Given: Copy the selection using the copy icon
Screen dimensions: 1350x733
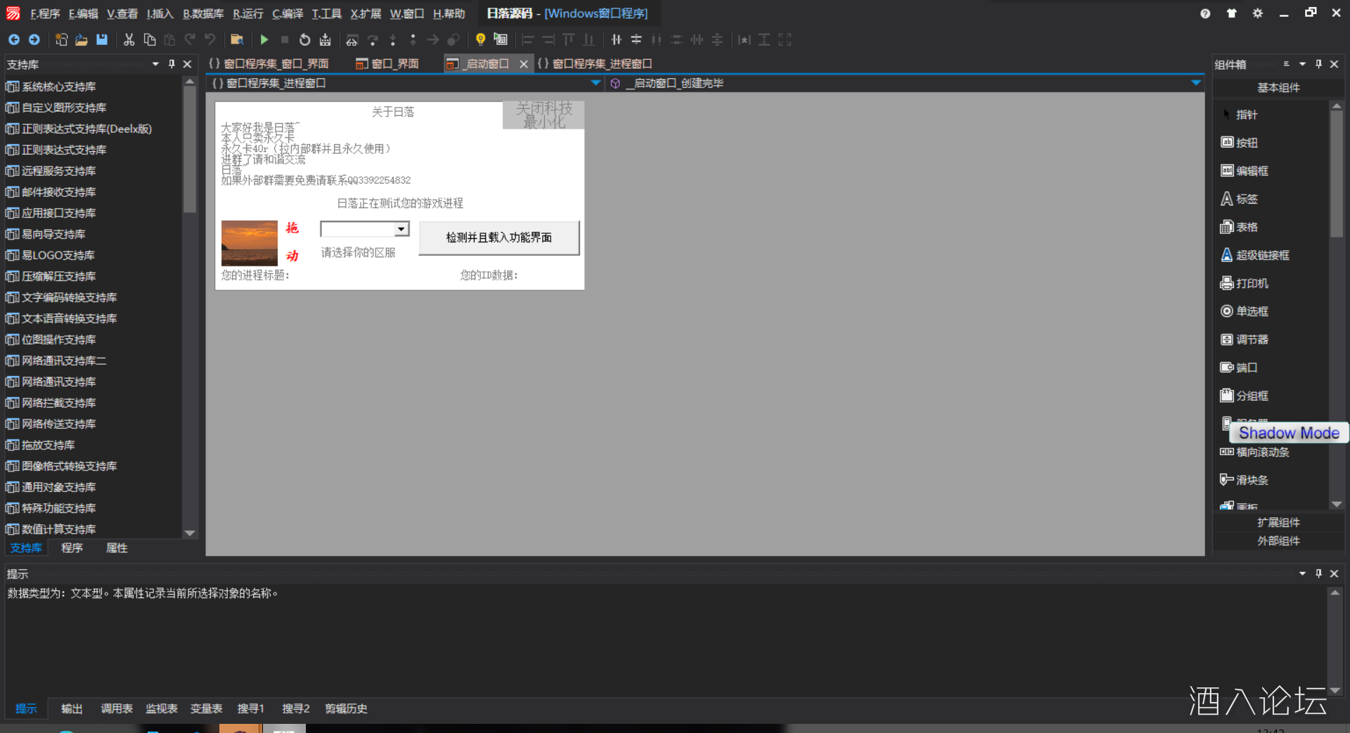Looking at the screenshot, I should pos(149,39).
